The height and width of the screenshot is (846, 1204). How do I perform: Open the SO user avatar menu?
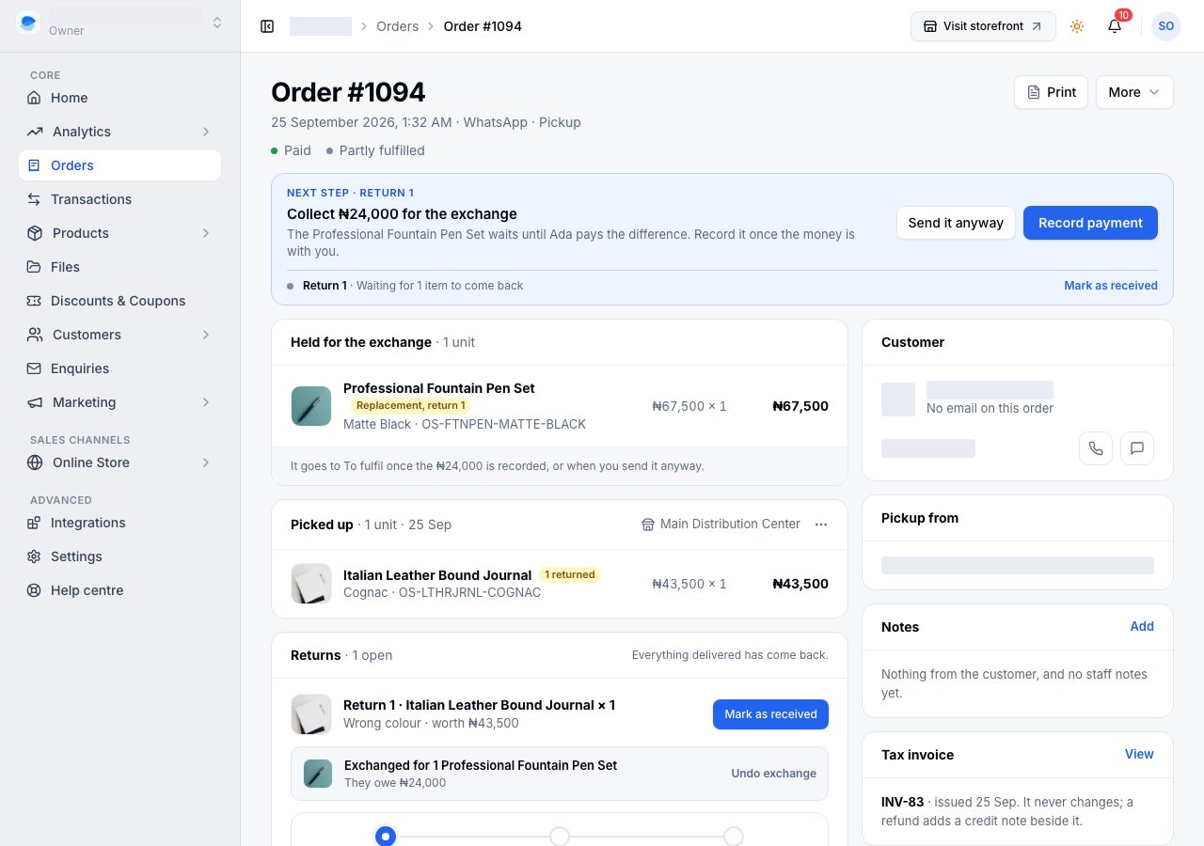click(1166, 26)
